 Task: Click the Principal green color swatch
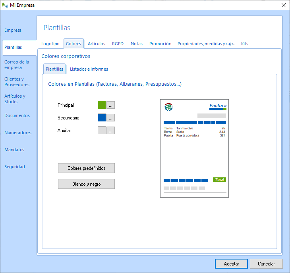pos(102,105)
